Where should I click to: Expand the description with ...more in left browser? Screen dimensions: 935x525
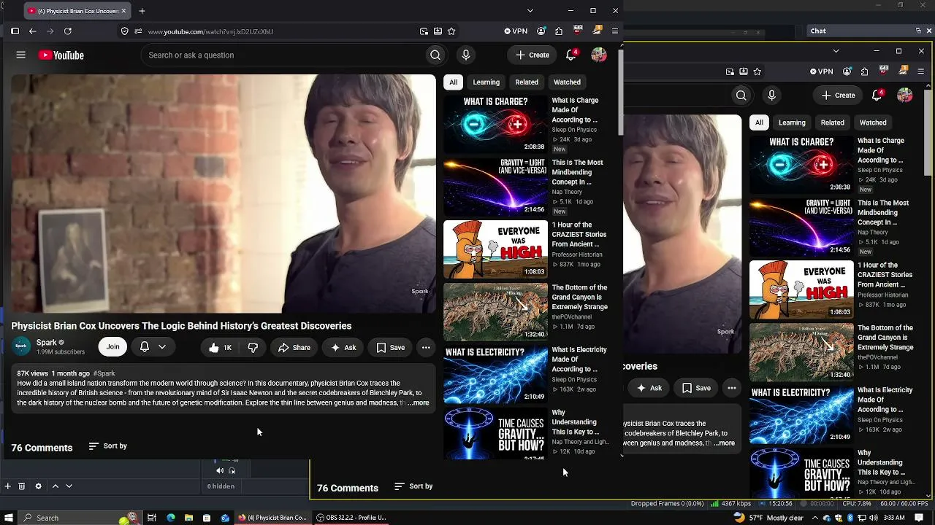(419, 402)
